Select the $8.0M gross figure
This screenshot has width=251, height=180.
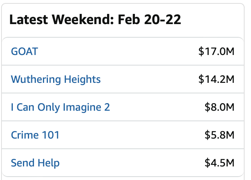coord(219,107)
